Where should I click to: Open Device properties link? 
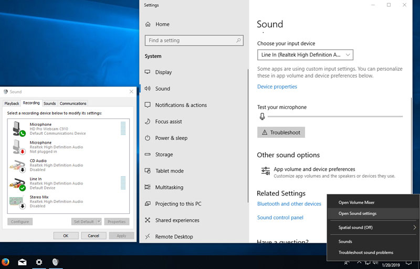click(x=277, y=87)
